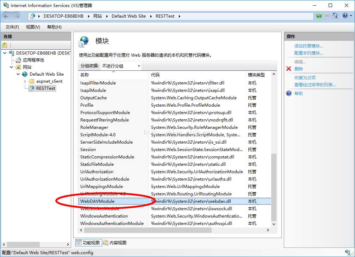Click the stop loading icon
This screenshot has height=257, width=355.
327,16
